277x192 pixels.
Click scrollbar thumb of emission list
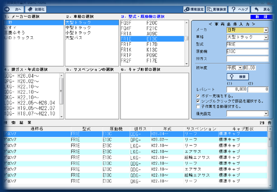coord(61,91)
